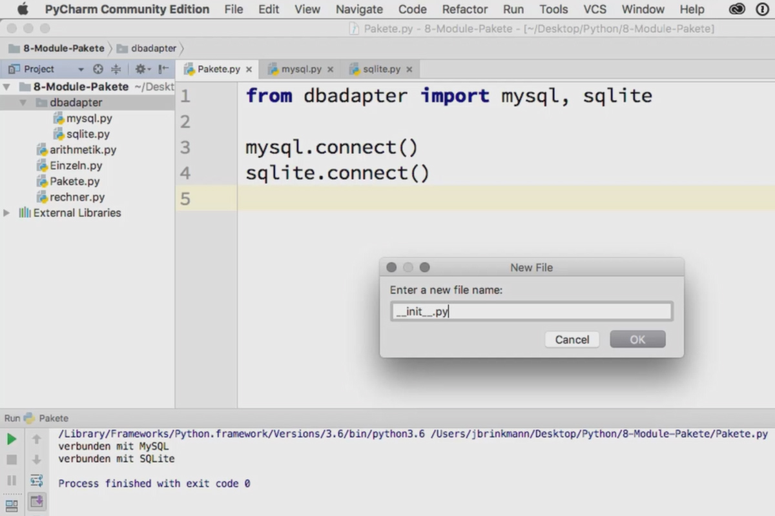Open the Refactor menu
The height and width of the screenshot is (516, 775).
click(x=465, y=9)
